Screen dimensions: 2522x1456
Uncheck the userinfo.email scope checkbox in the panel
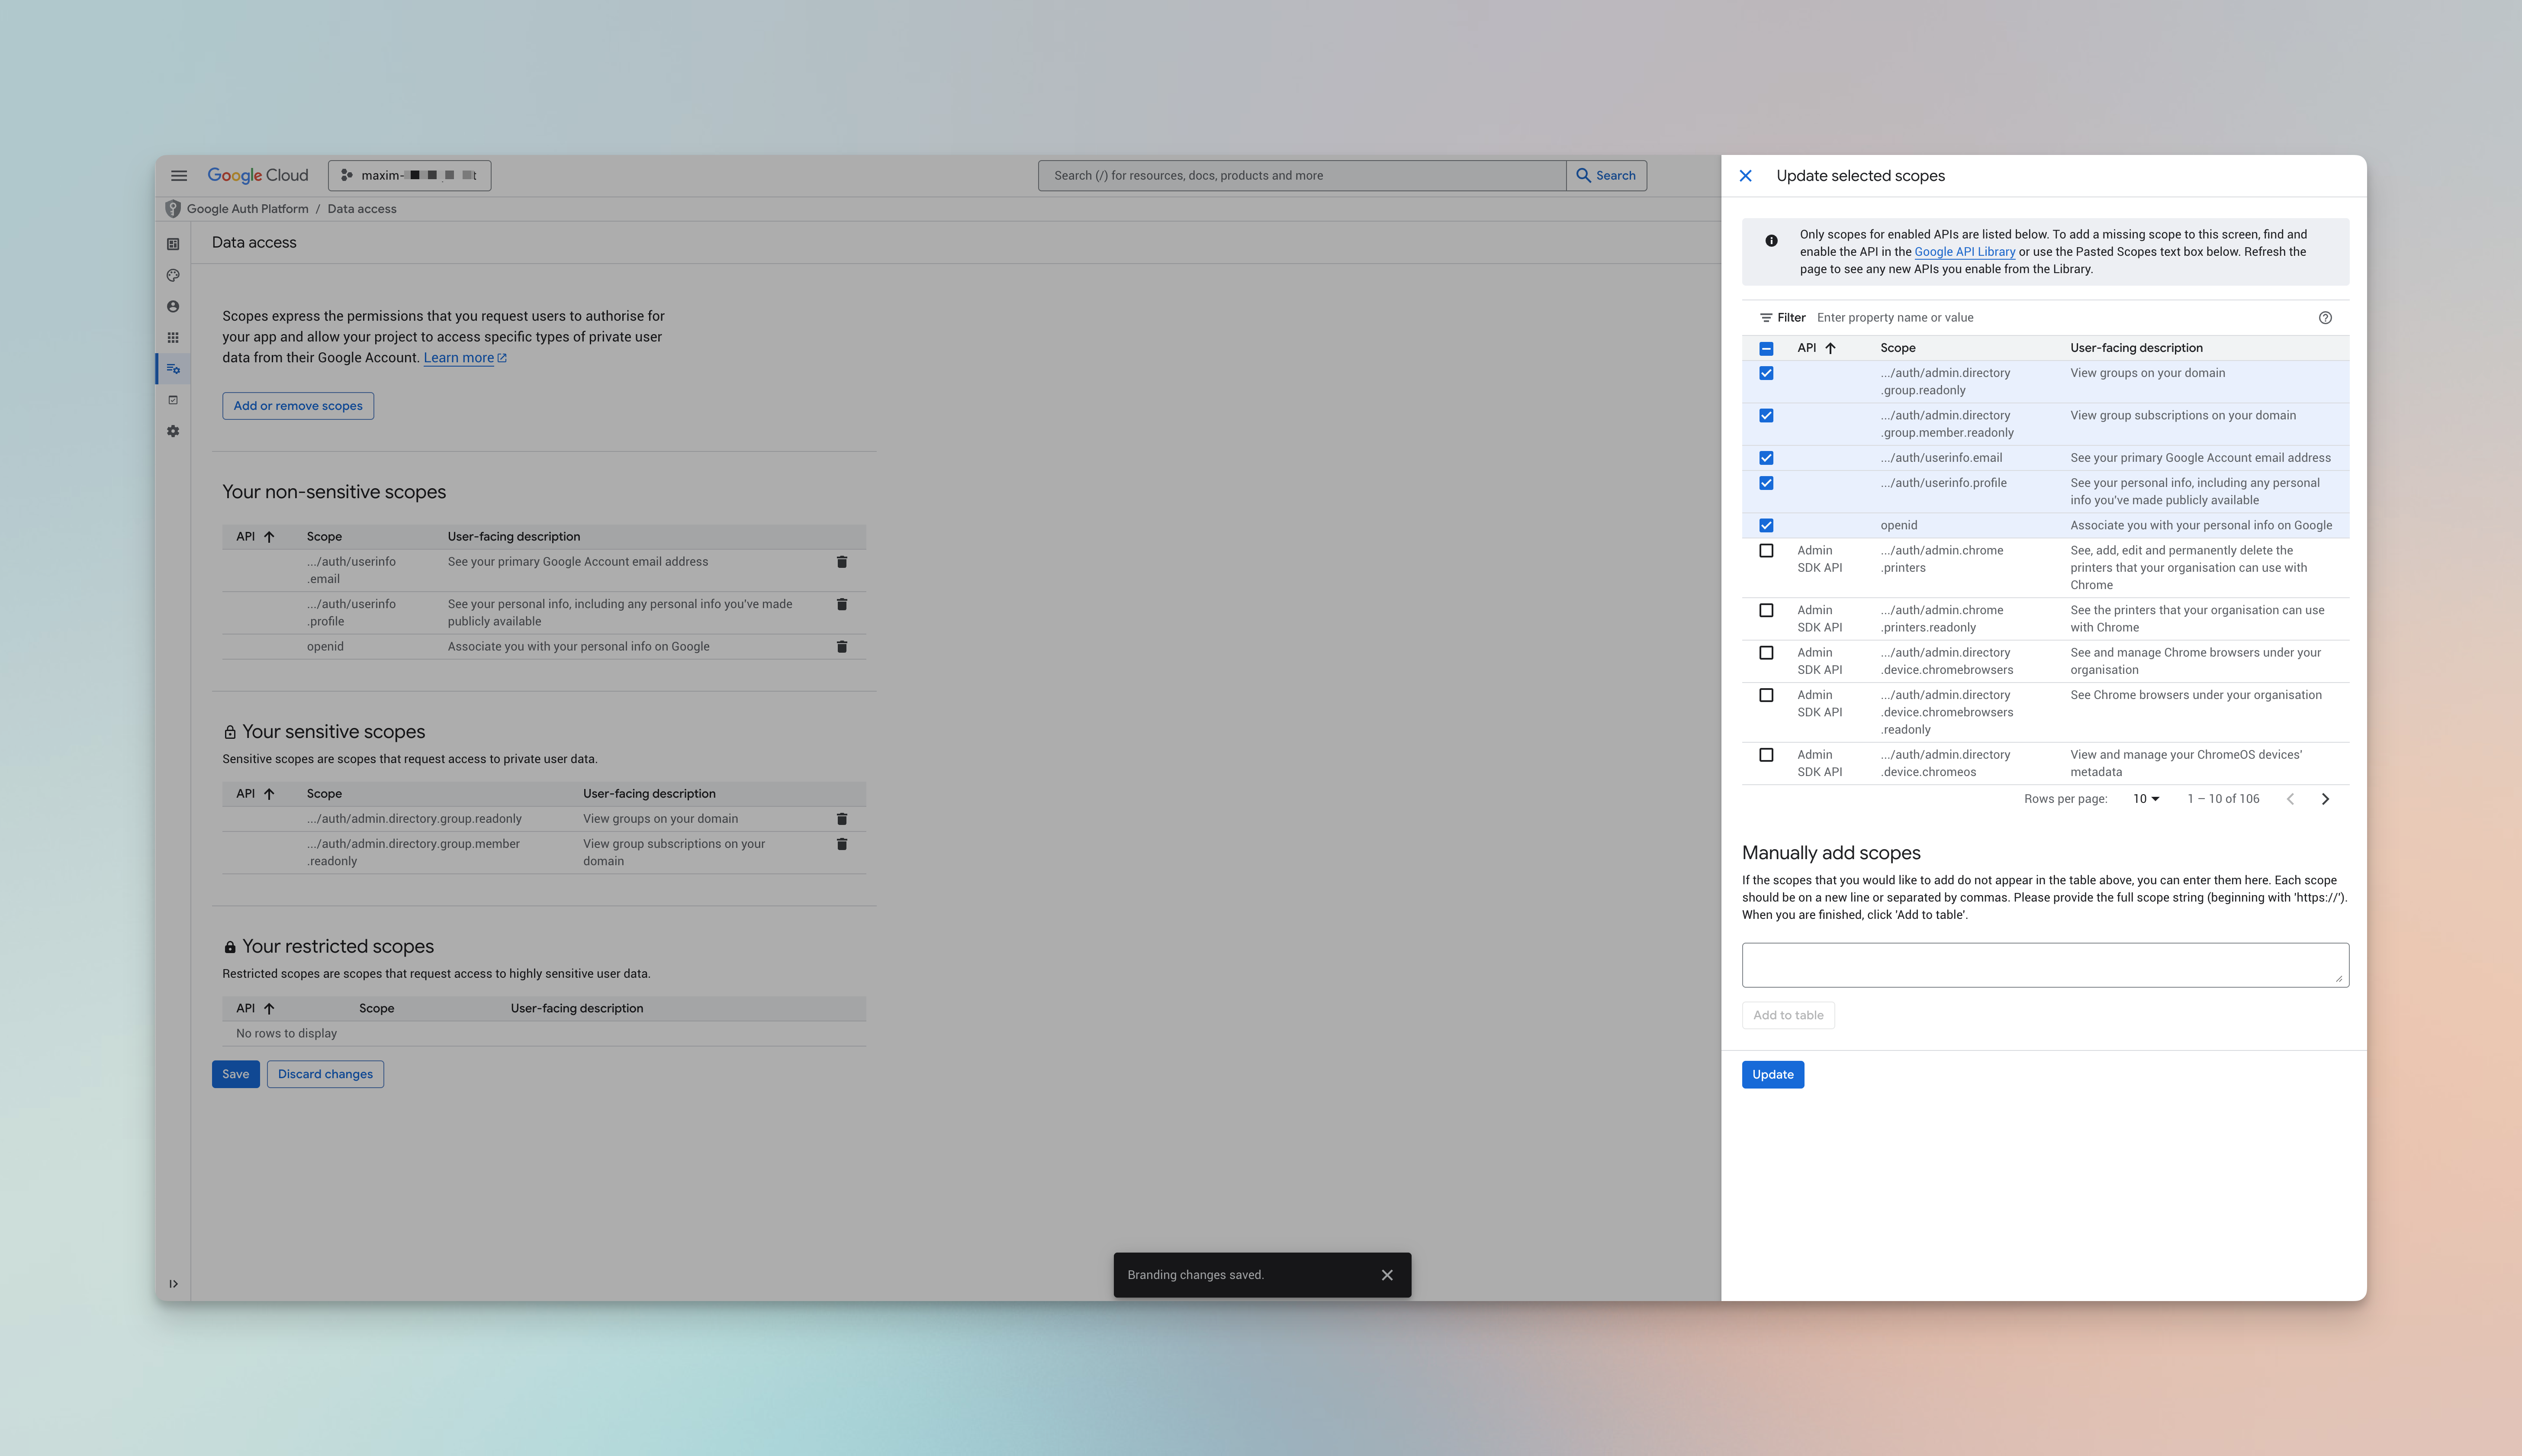click(x=1766, y=458)
